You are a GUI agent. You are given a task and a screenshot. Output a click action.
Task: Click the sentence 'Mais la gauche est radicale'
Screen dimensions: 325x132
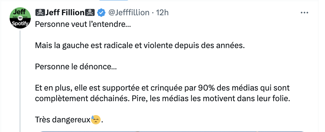click(x=84, y=45)
